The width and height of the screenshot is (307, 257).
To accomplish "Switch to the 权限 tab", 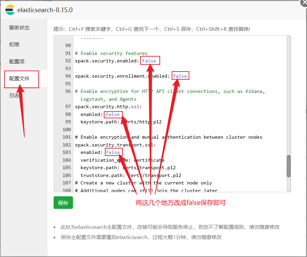I will coord(14,45).
